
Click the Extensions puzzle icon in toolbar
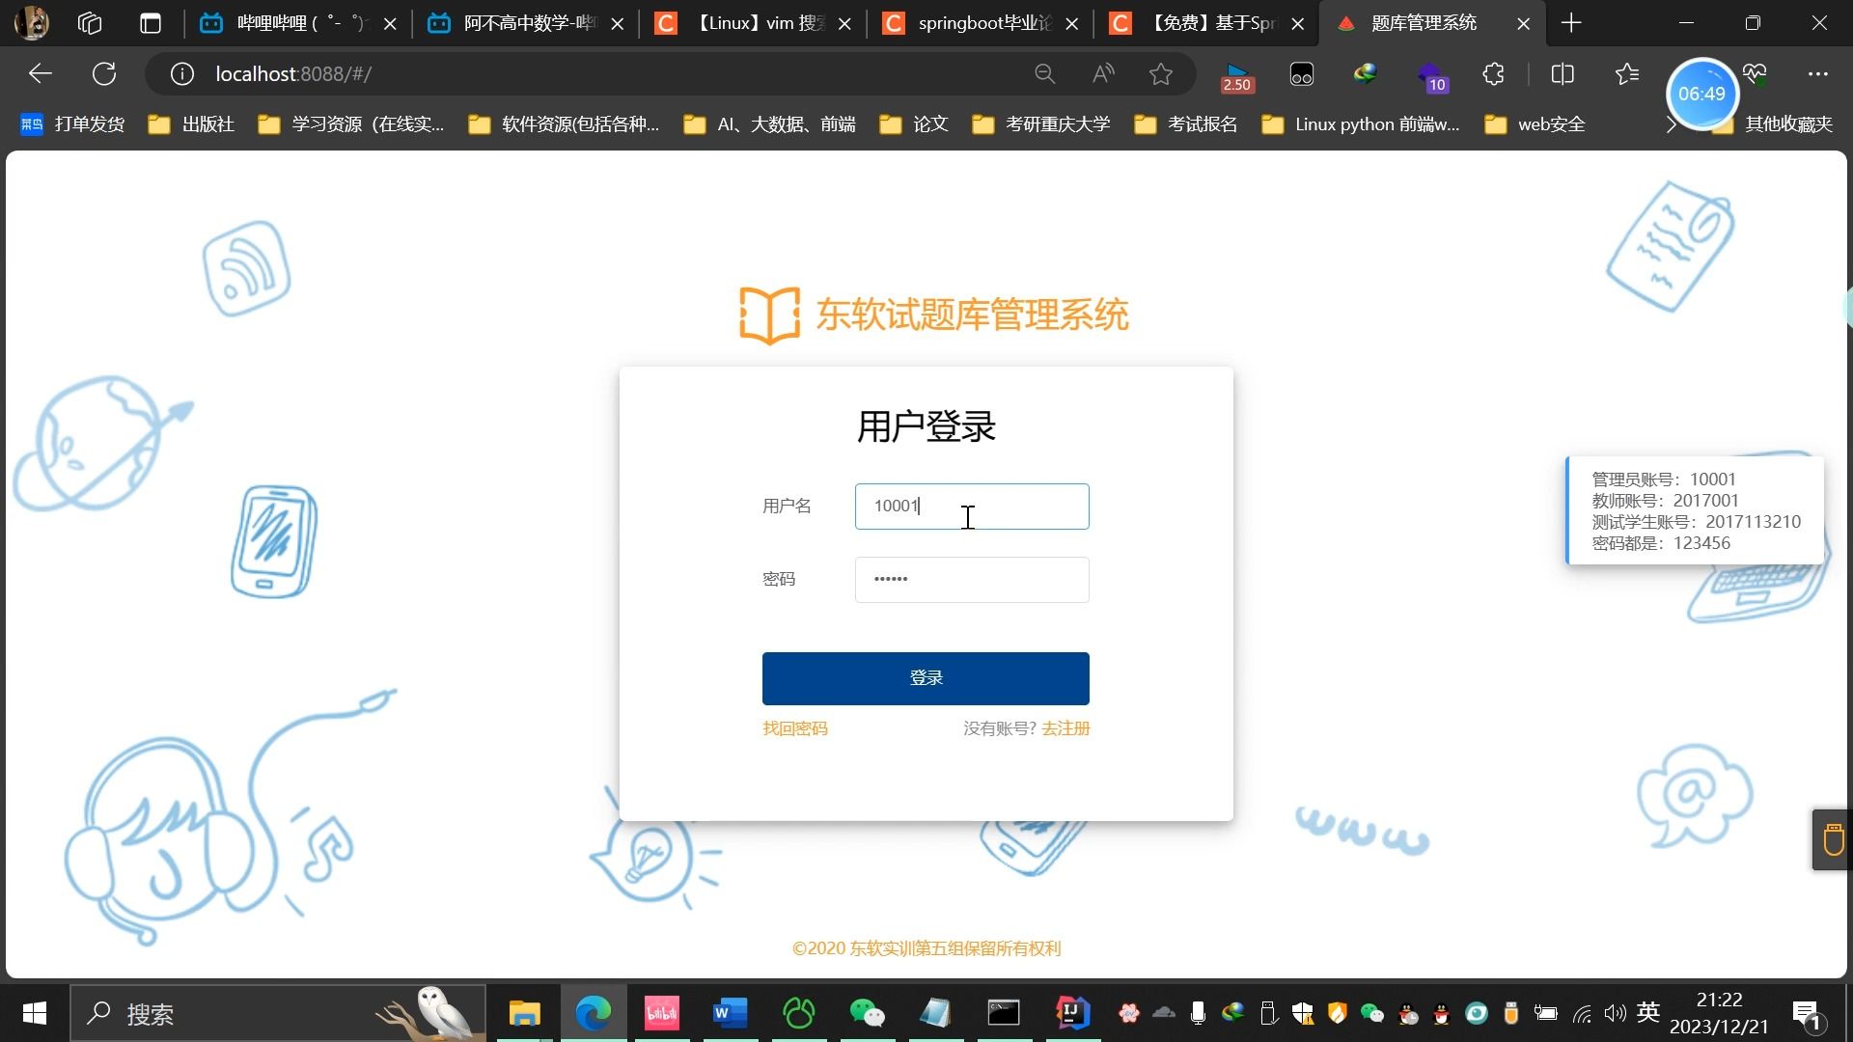pos(1493,74)
